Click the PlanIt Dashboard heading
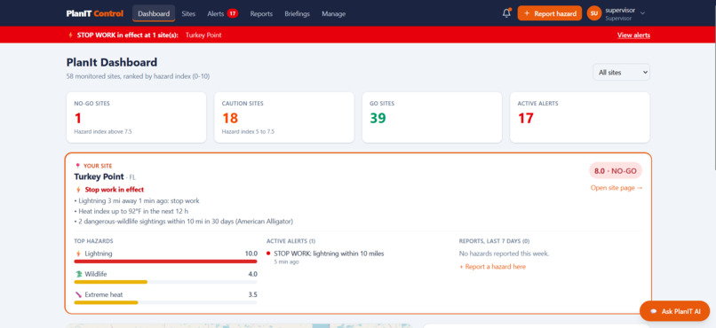This screenshot has height=328, width=716. pyautogui.click(x=112, y=62)
